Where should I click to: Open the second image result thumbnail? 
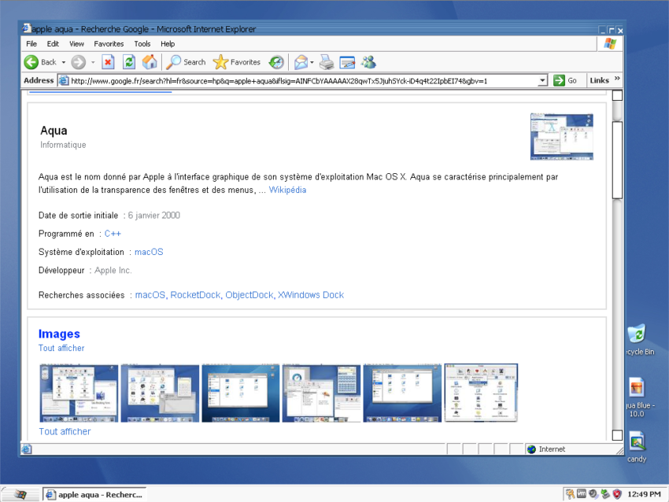coord(160,393)
